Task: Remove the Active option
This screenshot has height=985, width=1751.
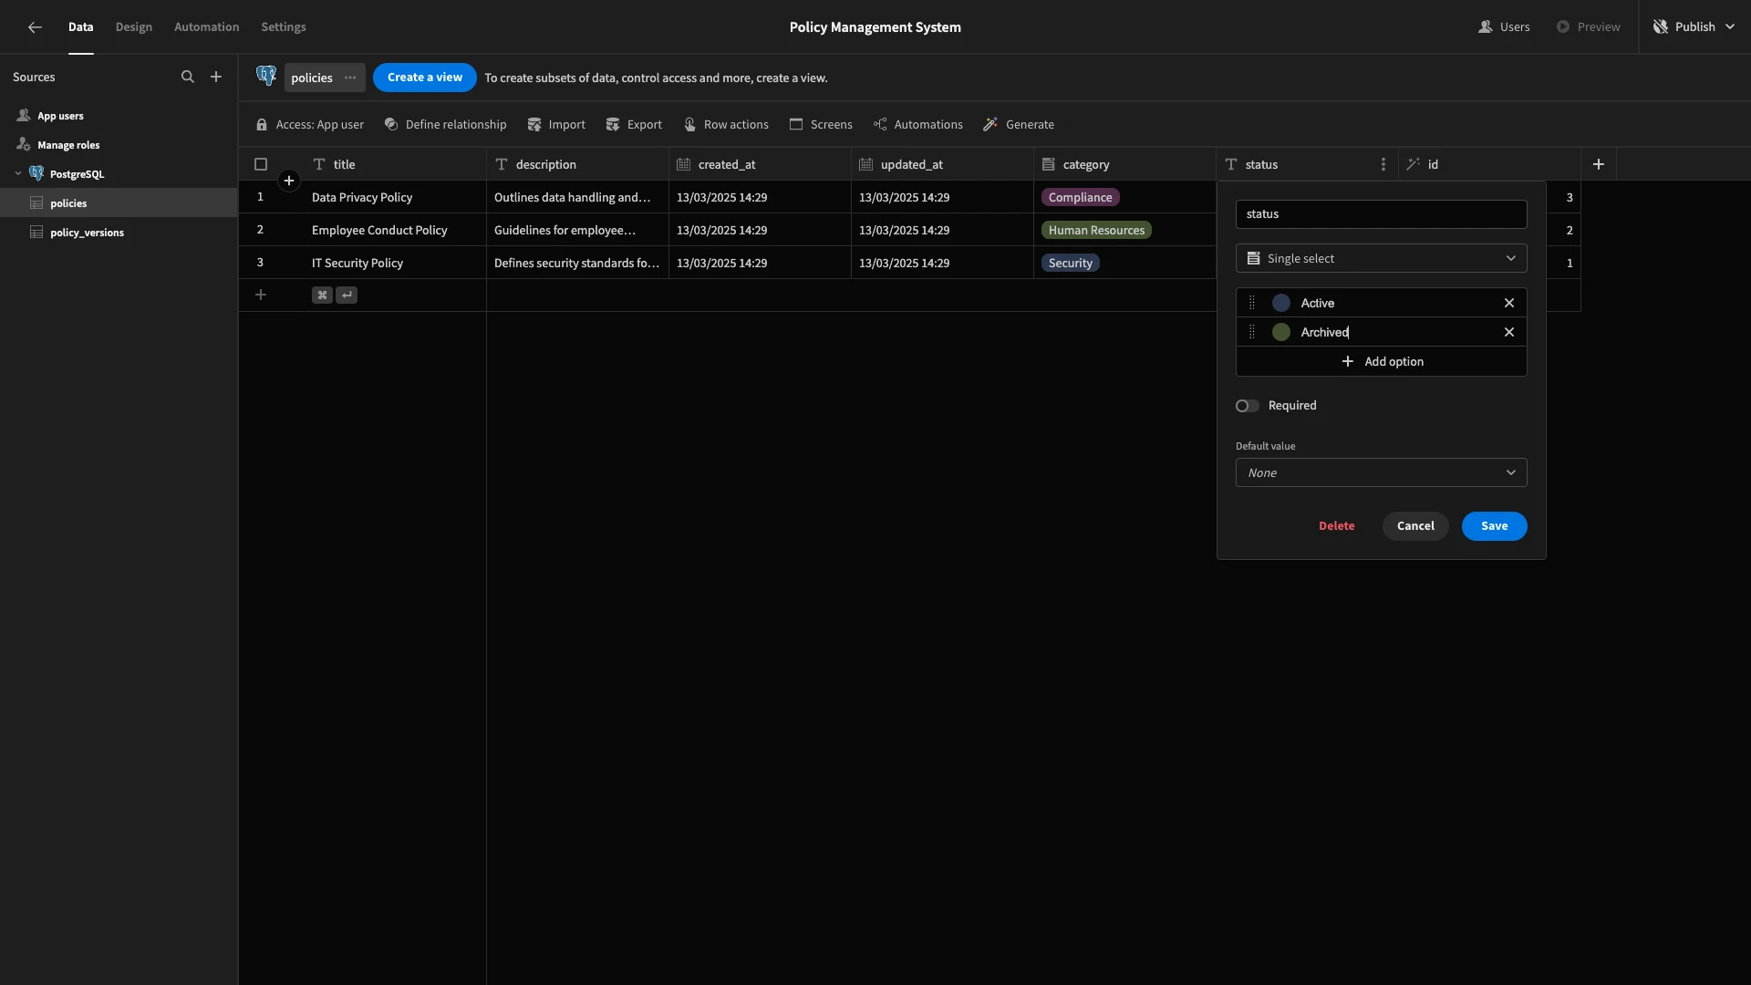Action: click(1509, 303)
